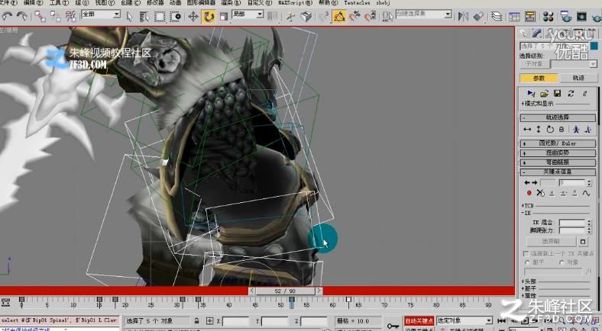Expand the Twist Poses (扭曲姿势) rollout

tap(558, 153)
